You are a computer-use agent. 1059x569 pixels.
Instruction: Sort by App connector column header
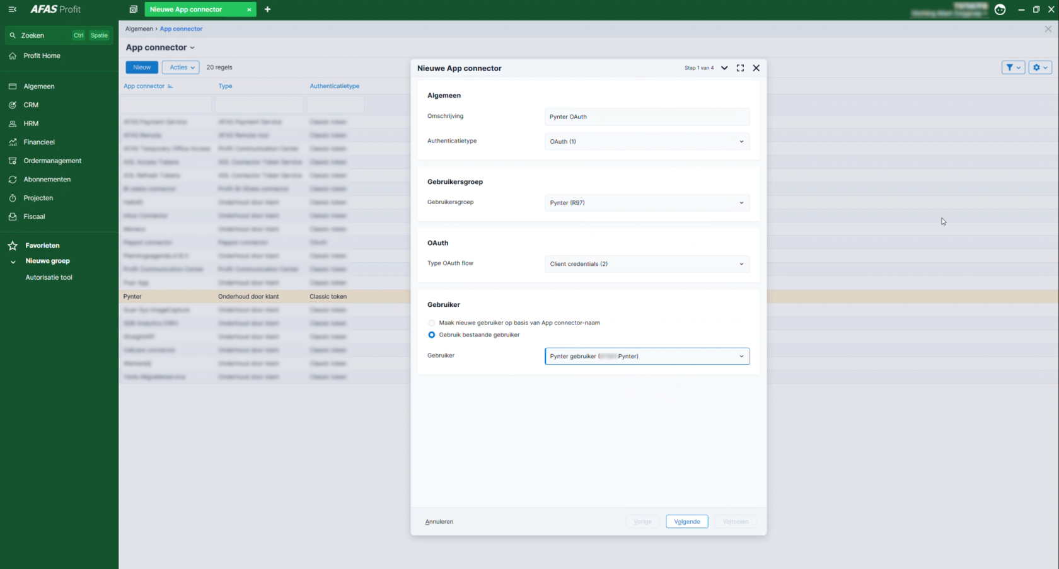[x=144, y=86]
